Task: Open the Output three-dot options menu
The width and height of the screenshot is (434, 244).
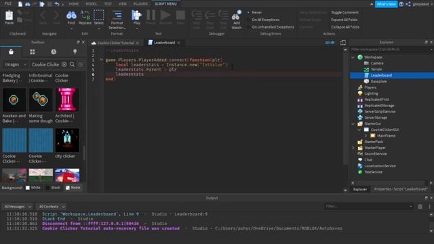Action: point(429,207)
